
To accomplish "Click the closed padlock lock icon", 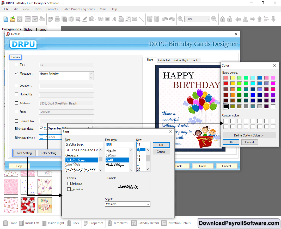I will point(223,19).
